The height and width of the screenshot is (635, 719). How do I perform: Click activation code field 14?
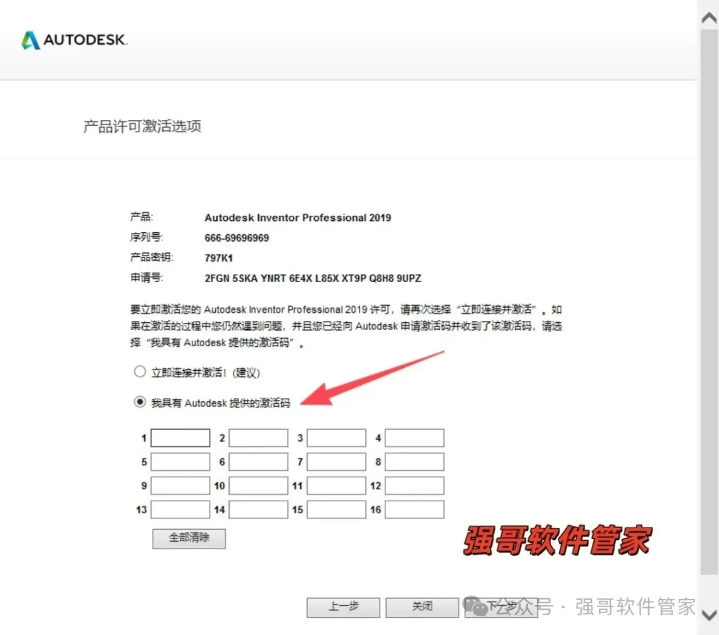pos(258,509)
